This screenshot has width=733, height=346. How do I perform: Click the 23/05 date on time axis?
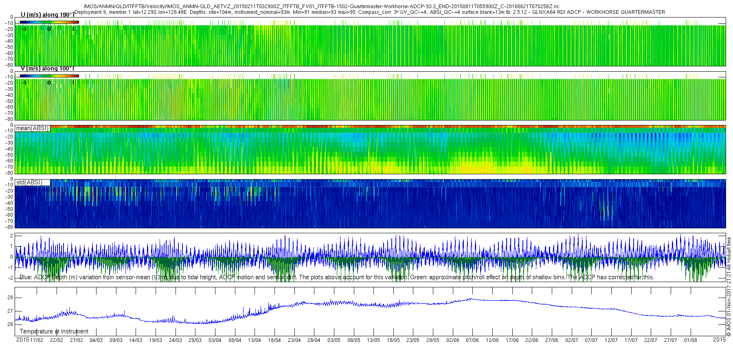pyautogui.click(x=413, y=340)
